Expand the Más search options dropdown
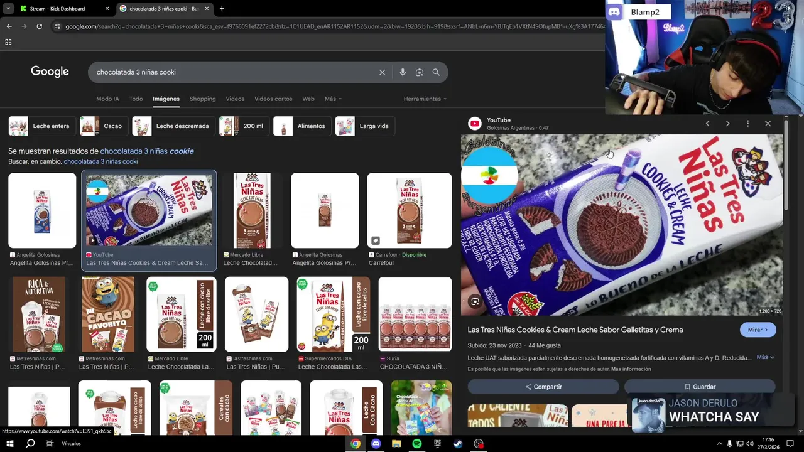This screenshot has width=804, height=452. point(333,99)
